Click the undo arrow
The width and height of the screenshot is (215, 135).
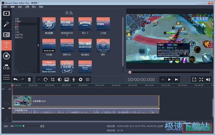[15, 80]
